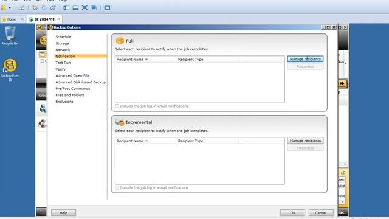This screenshot has height=219, width=389.
Task: Open the Storage settings page
Action: (62, 43)
